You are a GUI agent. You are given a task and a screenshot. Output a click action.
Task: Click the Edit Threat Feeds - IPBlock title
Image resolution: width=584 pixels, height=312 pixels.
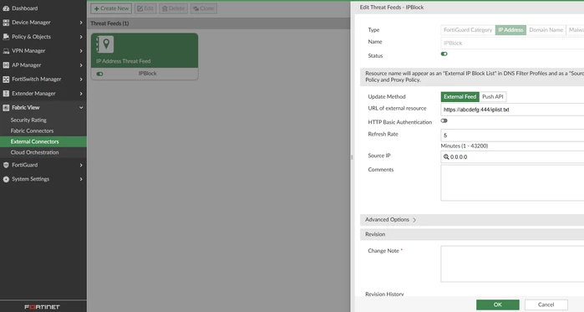[x=392, y=7]
